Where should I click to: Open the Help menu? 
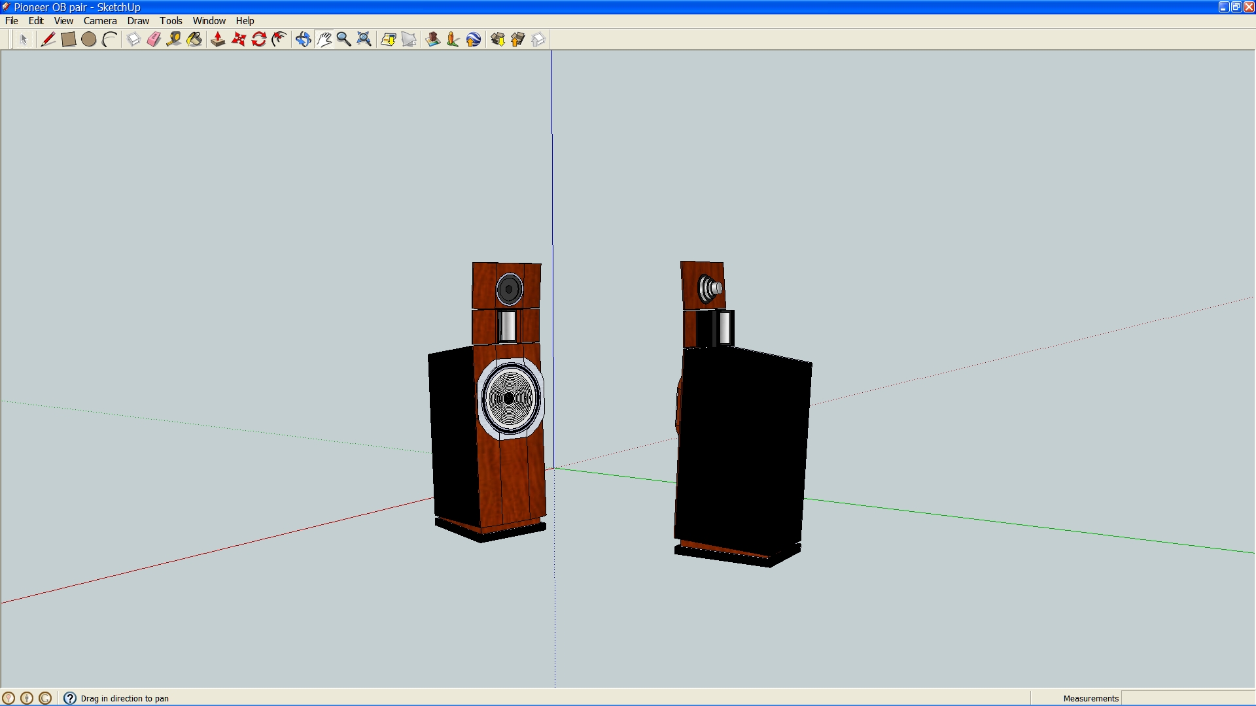[245, 21]
